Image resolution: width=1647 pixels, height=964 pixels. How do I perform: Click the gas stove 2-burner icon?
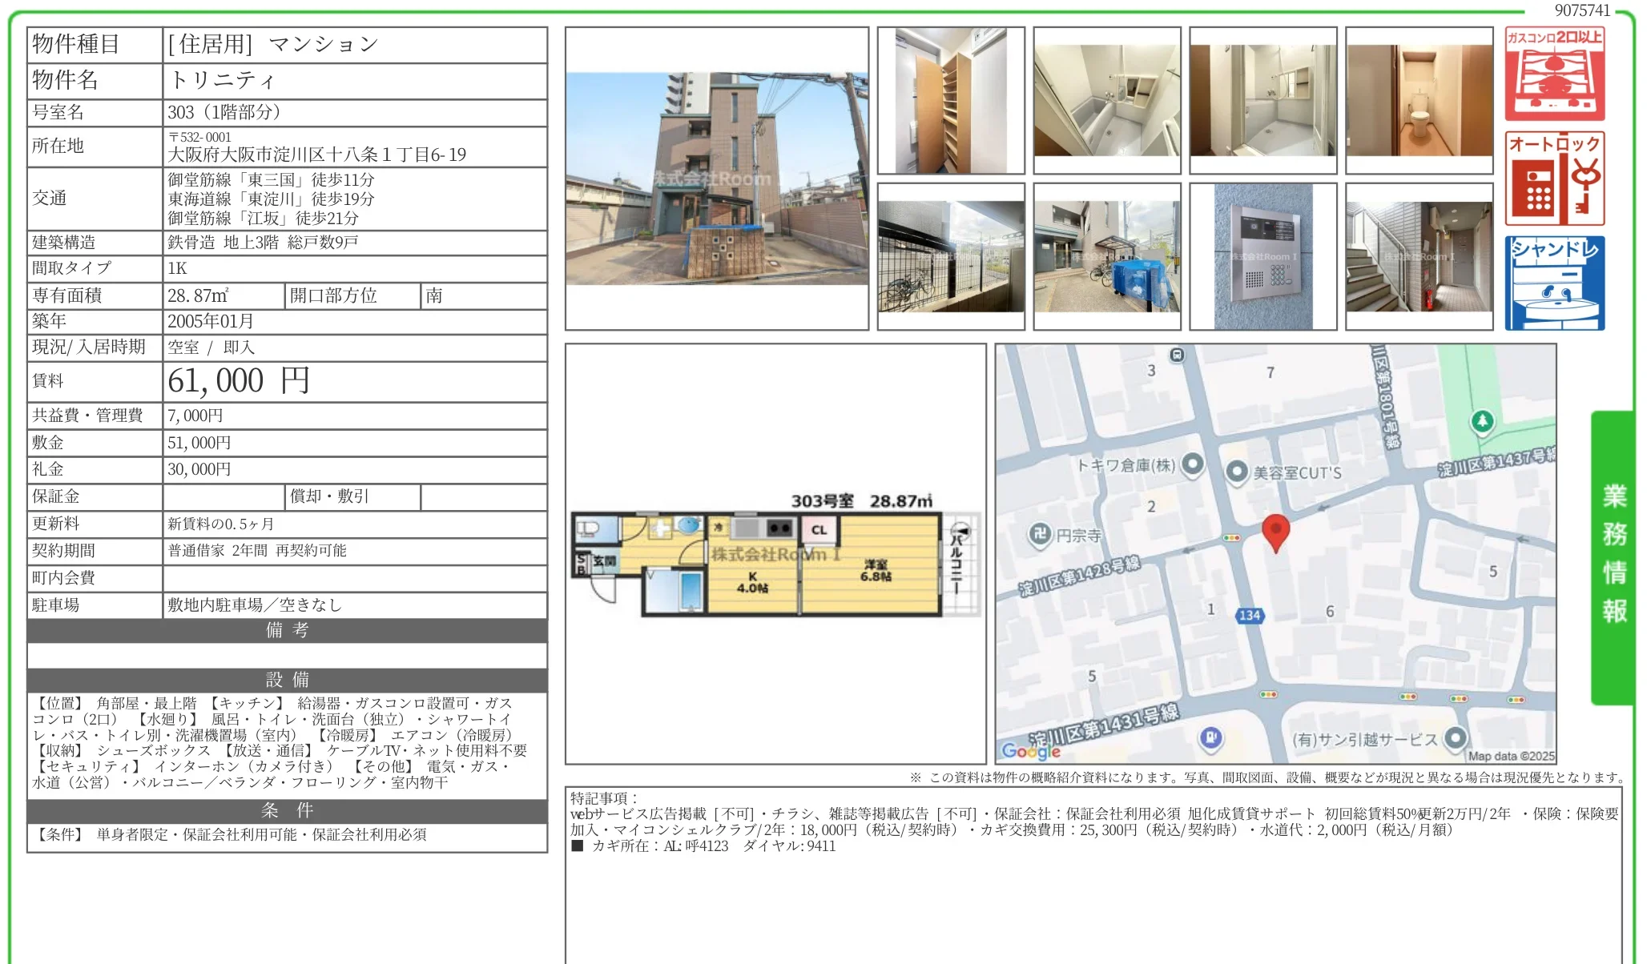(1554, 74)
